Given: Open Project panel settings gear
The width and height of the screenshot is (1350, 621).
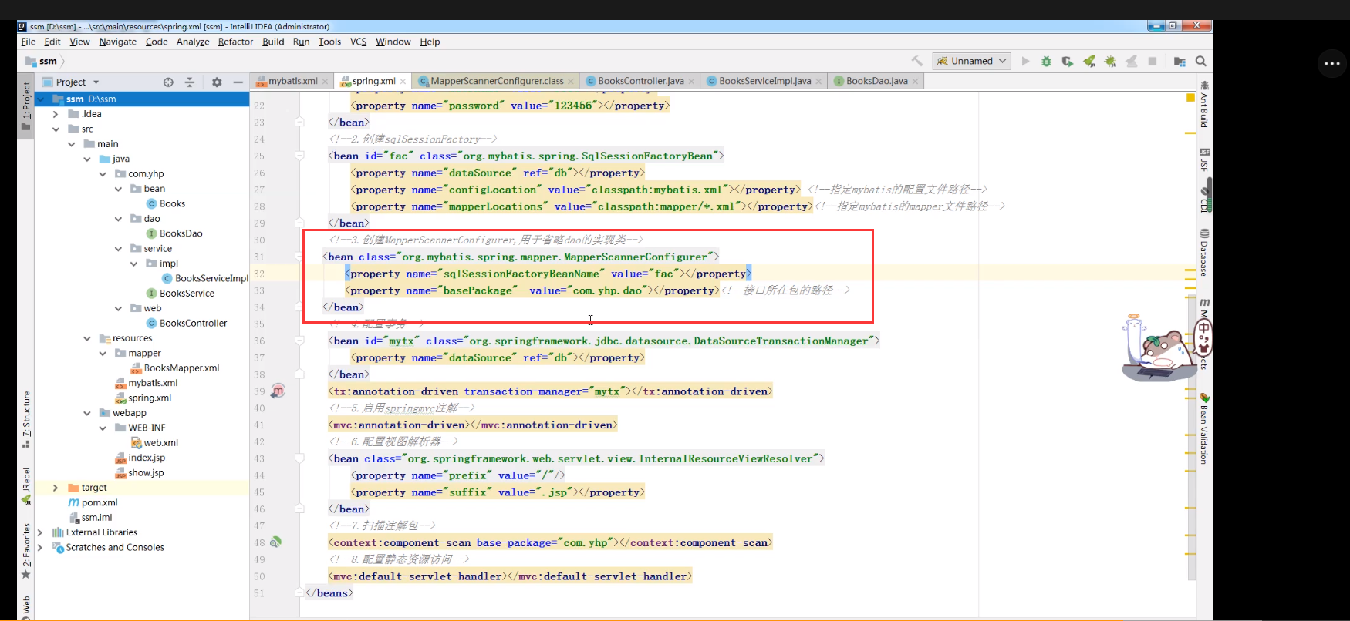Looking at the screenshot, I should pos(217,82).
